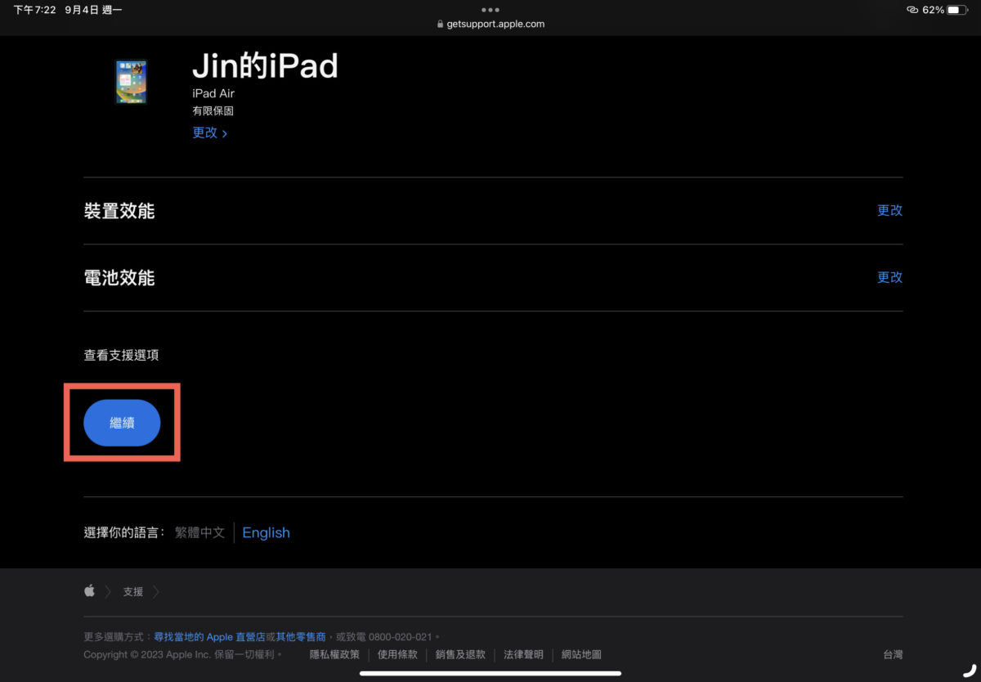Viewport: 981px width, 682px height.
Task: Open 尋找當地的 Apple 直營店 link
Action: (x=209, y=636)
